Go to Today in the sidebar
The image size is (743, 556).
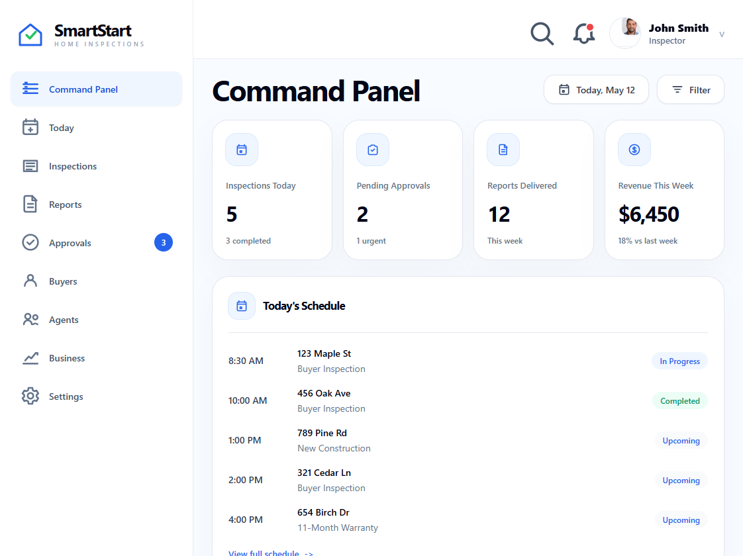click(96, 127)
